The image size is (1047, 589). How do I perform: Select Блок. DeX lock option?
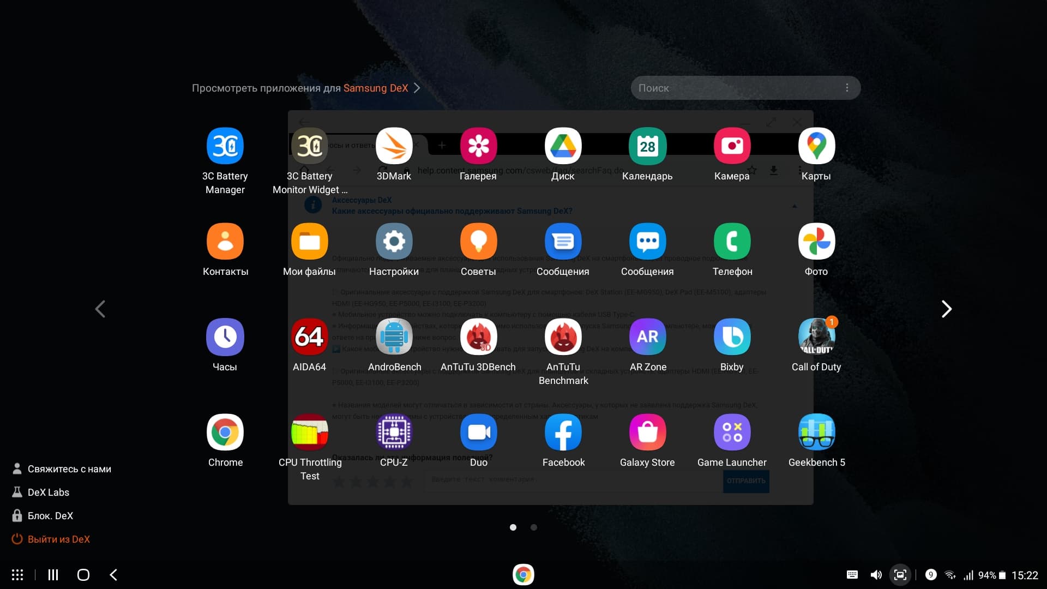(50, 516)
